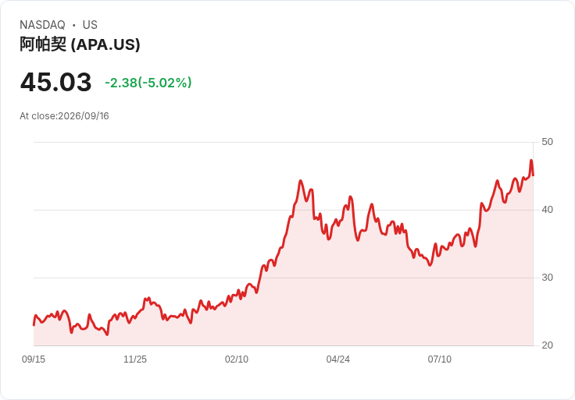Click the final endpoint of the price line

coord(533,175)
